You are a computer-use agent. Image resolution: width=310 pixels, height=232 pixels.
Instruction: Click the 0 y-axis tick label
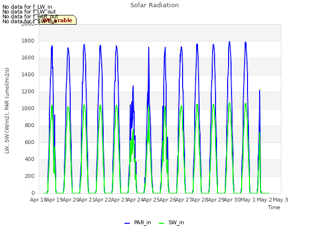(33, 193)
